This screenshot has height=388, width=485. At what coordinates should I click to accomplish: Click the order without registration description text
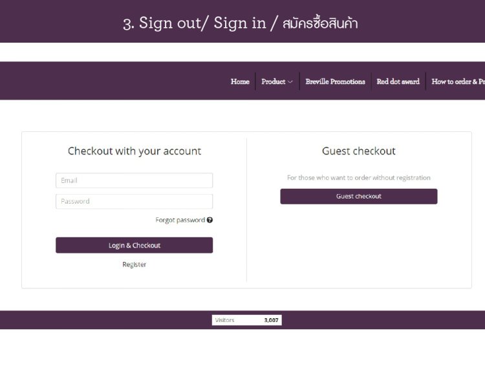[x=358, y=178]
